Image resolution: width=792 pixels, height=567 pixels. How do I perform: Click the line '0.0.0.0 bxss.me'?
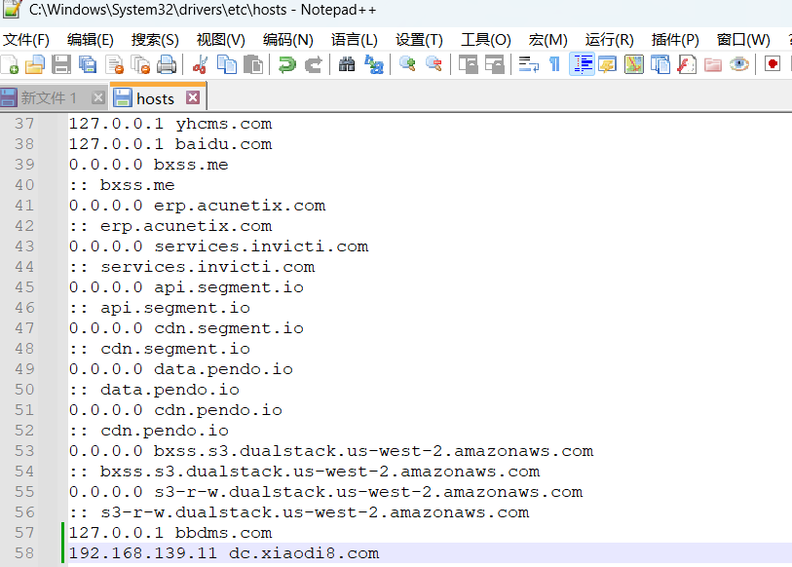tap(148, 165)
